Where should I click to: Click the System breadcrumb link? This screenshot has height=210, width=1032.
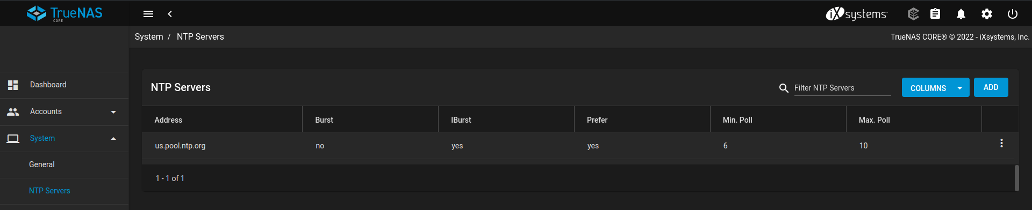click(x=149, y=36)
